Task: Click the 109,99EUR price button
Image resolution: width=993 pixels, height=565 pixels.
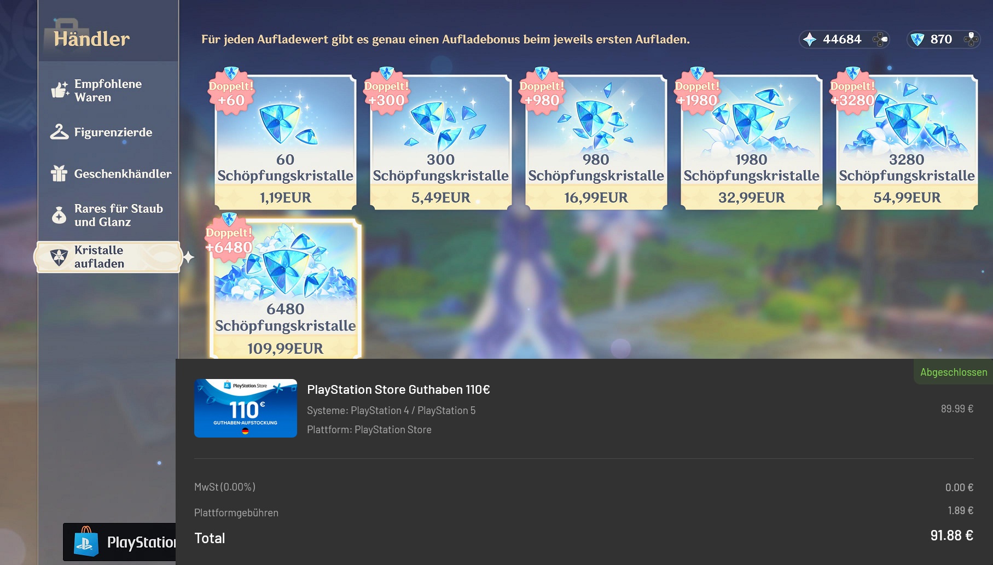Action: [286, 348]
